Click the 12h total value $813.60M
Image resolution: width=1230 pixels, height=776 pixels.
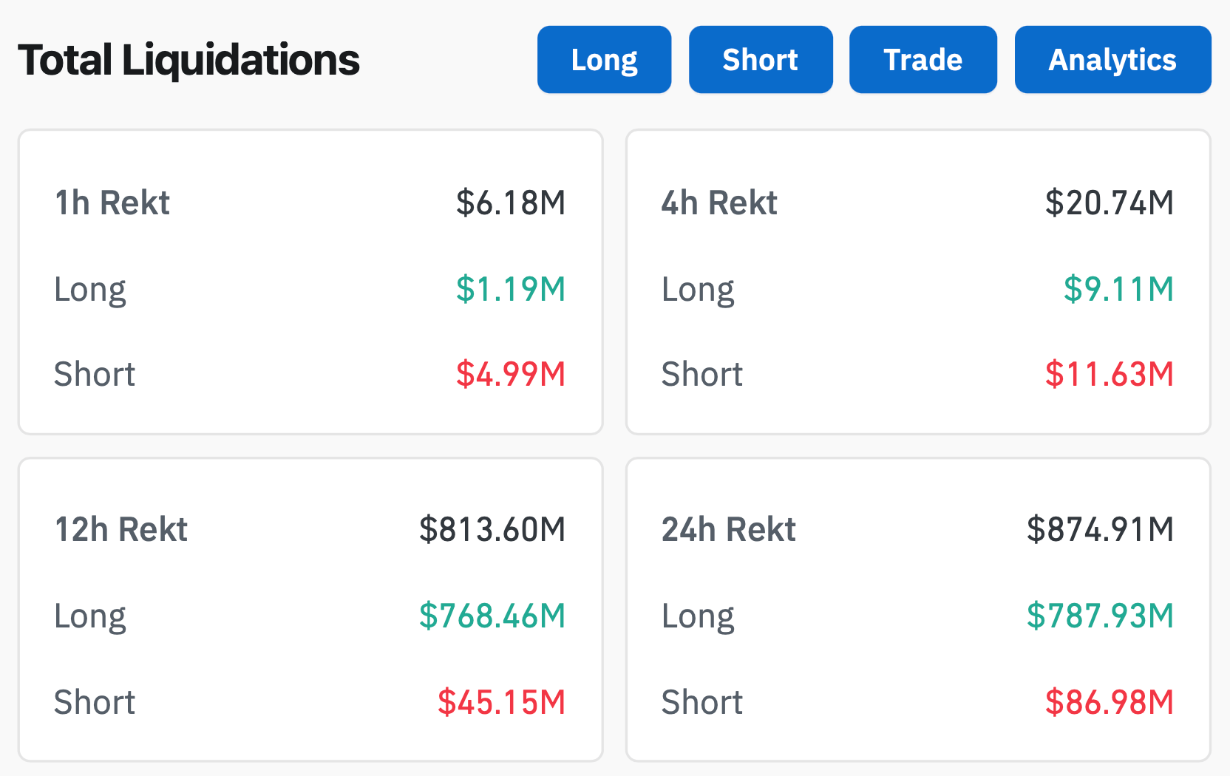click(492, 530)
